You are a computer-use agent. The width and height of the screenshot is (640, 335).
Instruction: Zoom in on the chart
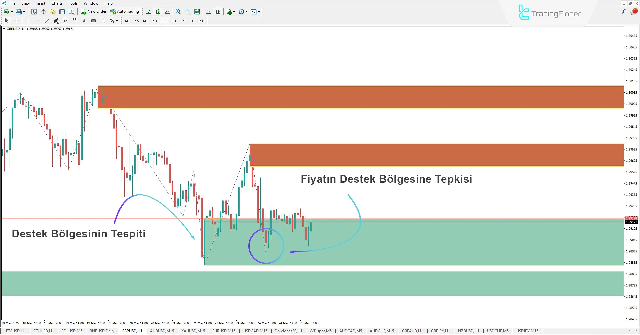coord(178,11)
